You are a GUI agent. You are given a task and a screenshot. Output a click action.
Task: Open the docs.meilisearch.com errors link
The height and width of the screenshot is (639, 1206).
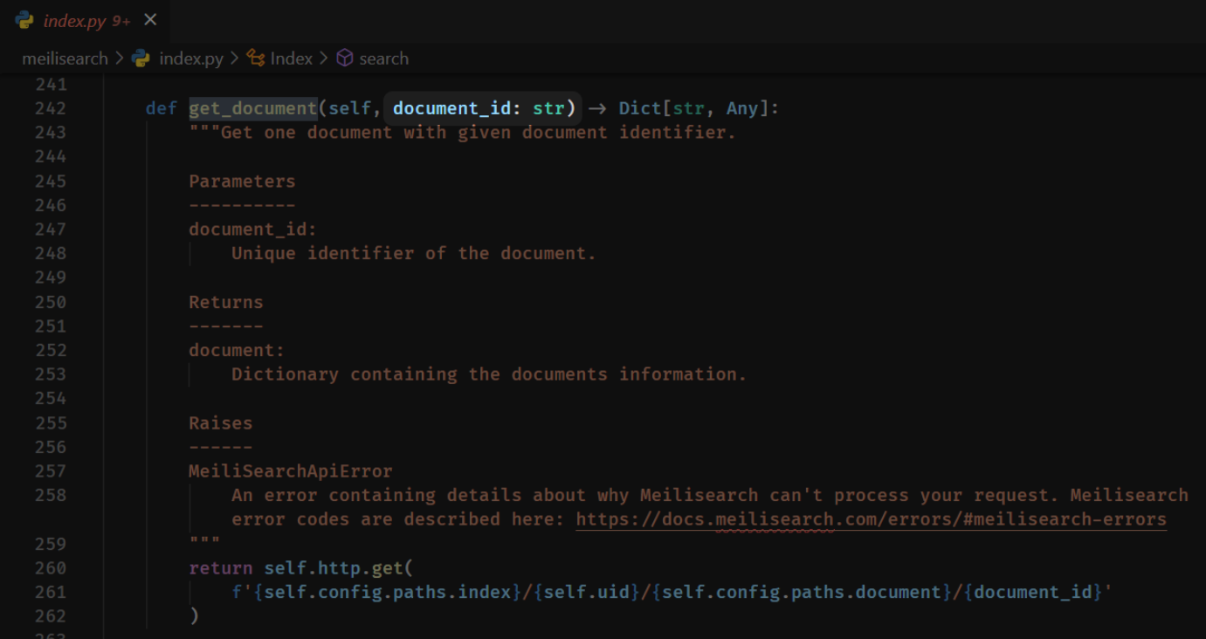pos(872,519)
